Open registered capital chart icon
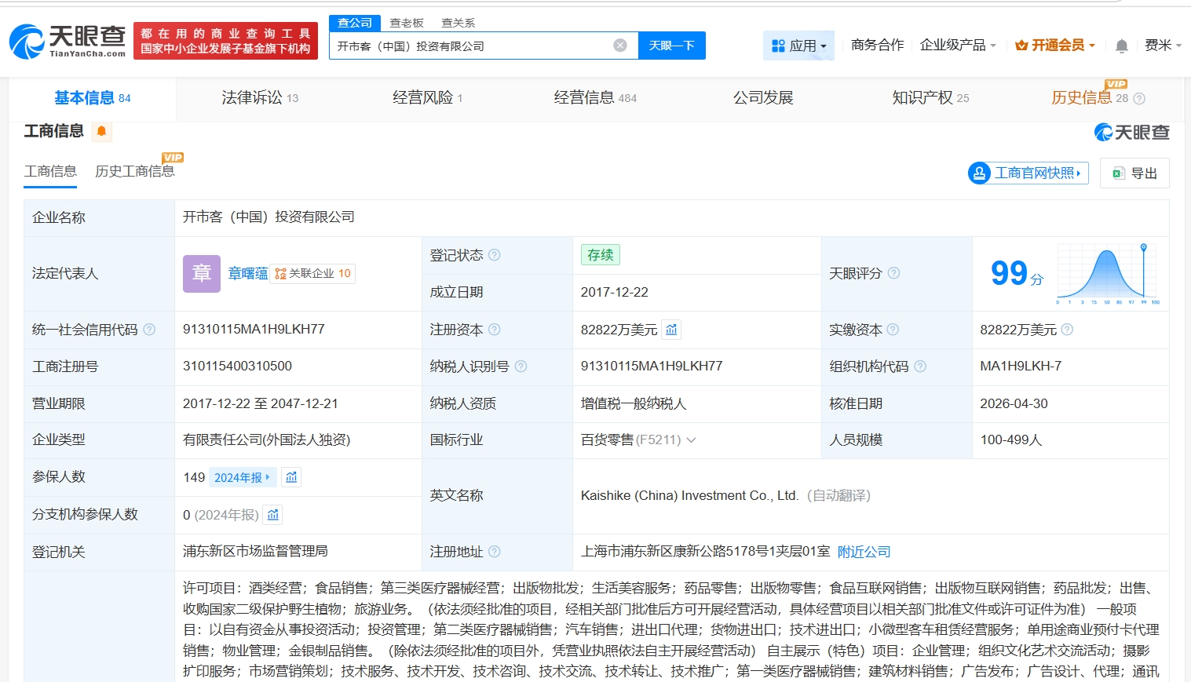The image size is (1191, 682). (x=671, y=330)
